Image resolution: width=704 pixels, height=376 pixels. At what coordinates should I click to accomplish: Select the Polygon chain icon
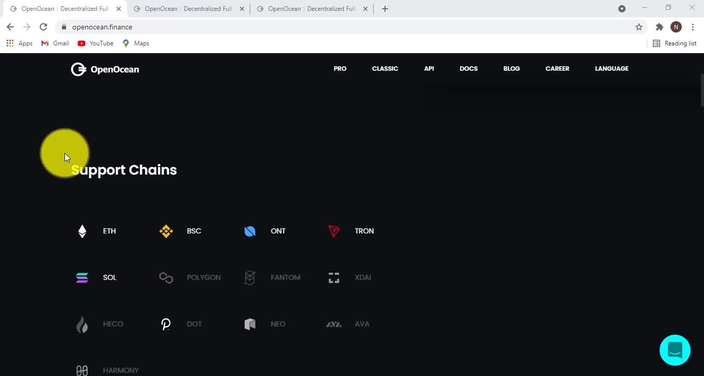tap(166, 277)
